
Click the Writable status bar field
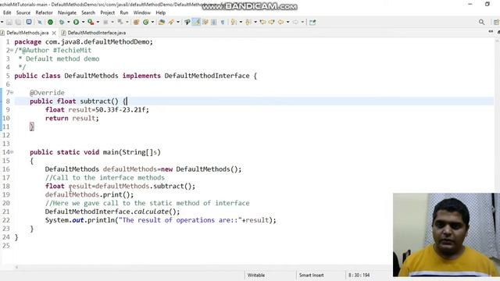(x=256, y=275)
